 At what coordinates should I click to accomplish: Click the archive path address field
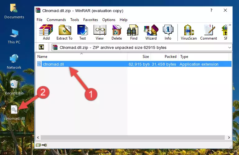142,47
